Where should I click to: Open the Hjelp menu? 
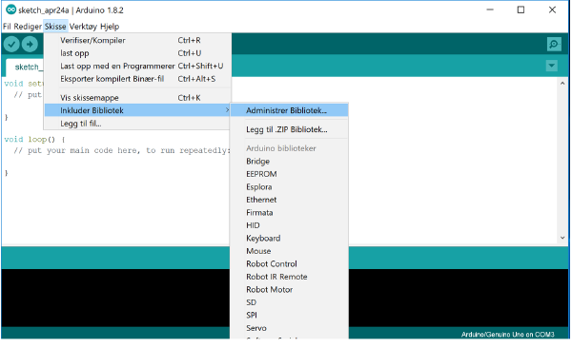tap(110, 27)
